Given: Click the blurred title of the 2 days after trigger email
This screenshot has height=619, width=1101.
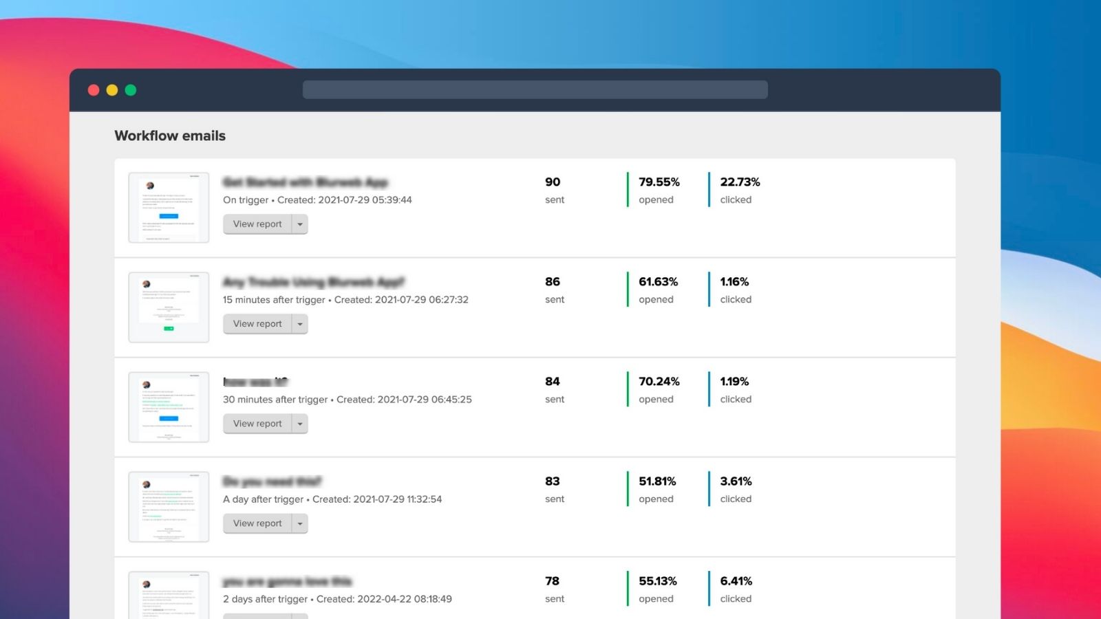Looking at the screenshot, I should click(x=288, y=581).
